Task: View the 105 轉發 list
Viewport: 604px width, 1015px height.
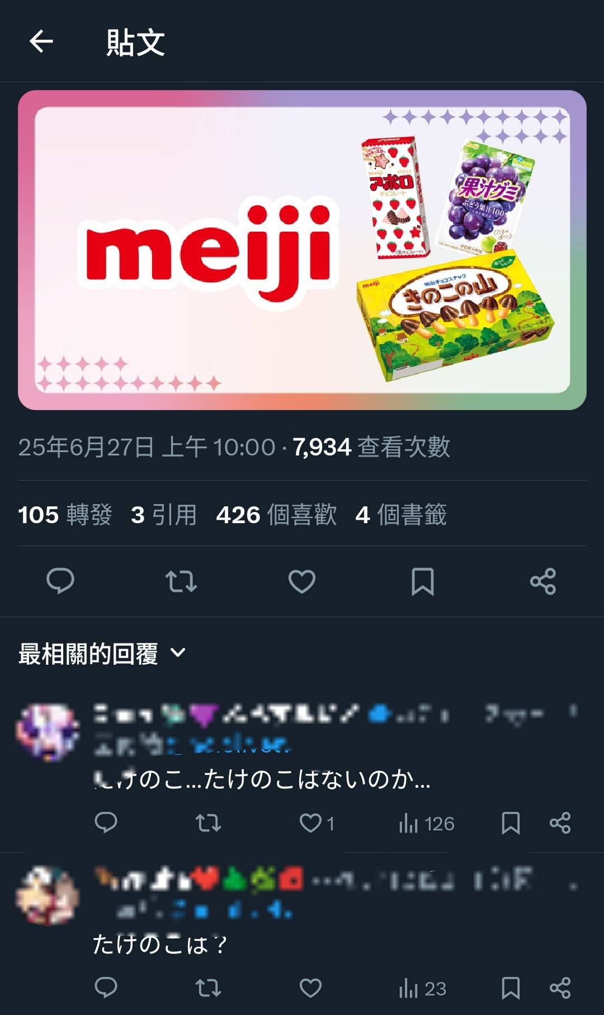Action: [65, 515]
